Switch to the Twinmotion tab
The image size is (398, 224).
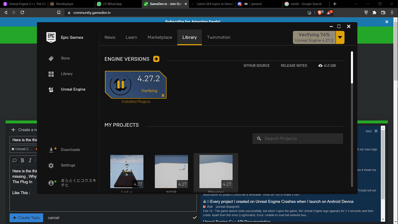[218, 37]
